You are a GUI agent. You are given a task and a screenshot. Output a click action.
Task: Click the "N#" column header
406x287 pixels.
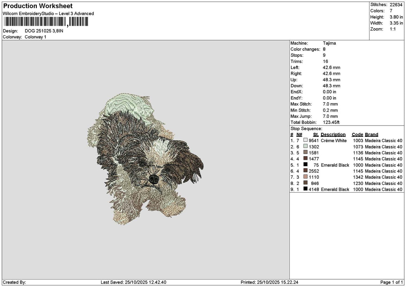(299, 135)
